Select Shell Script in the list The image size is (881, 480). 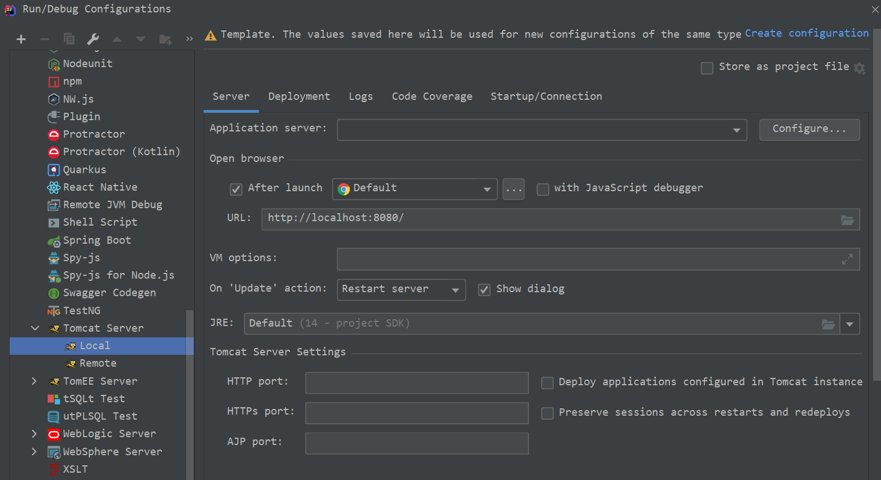pos(100,222)
